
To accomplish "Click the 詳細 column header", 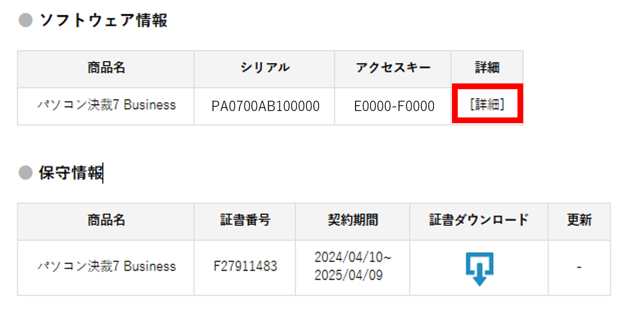I will click(x=487, y=68).
